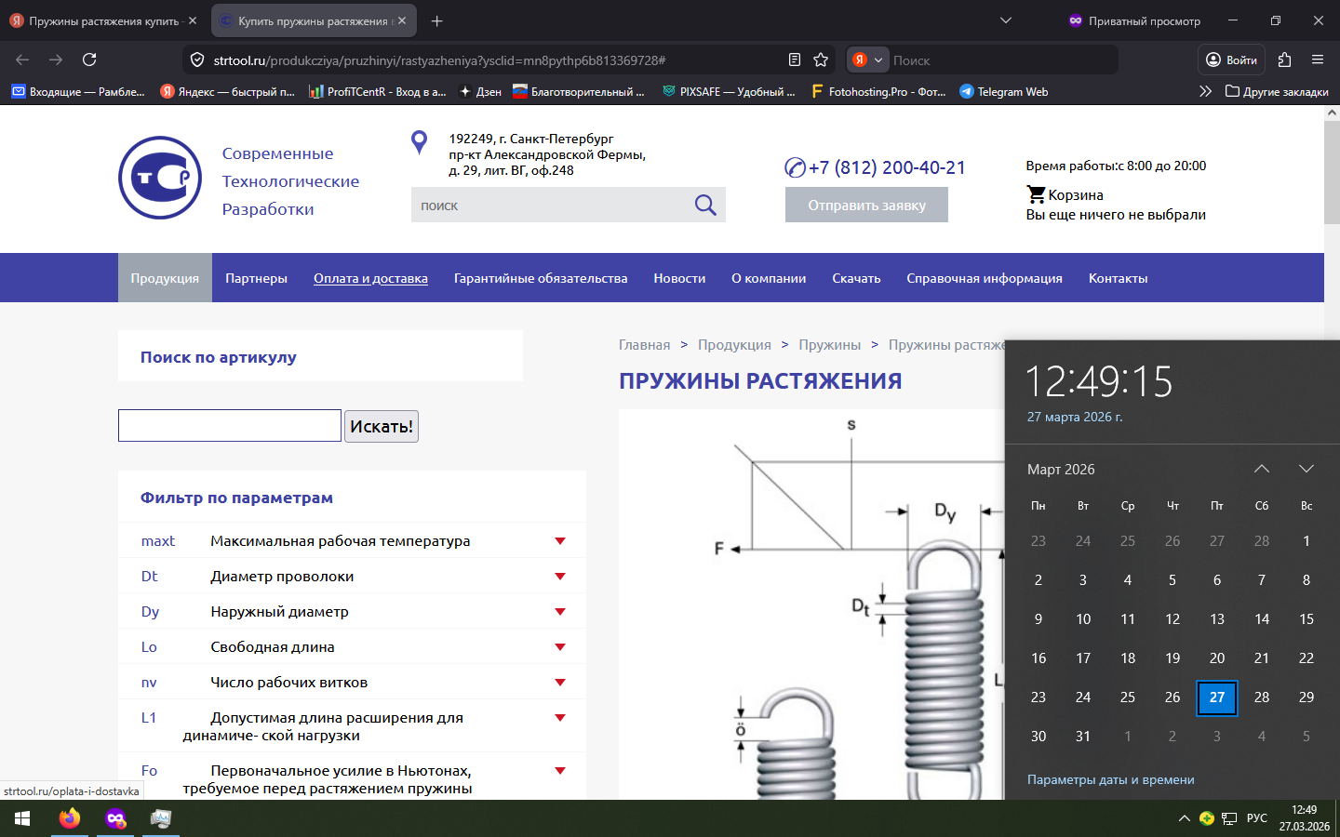Select March 15 in the calendar

pos(1306,619)
